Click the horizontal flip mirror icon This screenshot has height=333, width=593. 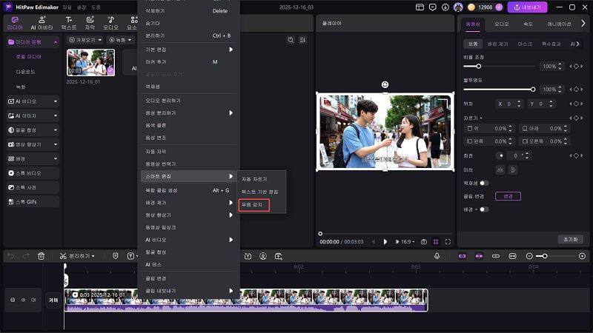point(500,169)
